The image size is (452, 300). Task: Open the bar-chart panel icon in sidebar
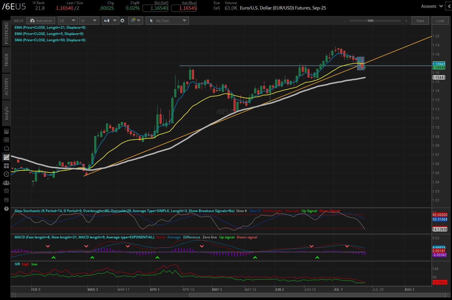(6, 131)
